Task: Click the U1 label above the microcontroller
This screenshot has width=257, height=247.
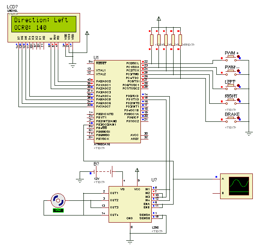Action: click(x=96, y=57)
